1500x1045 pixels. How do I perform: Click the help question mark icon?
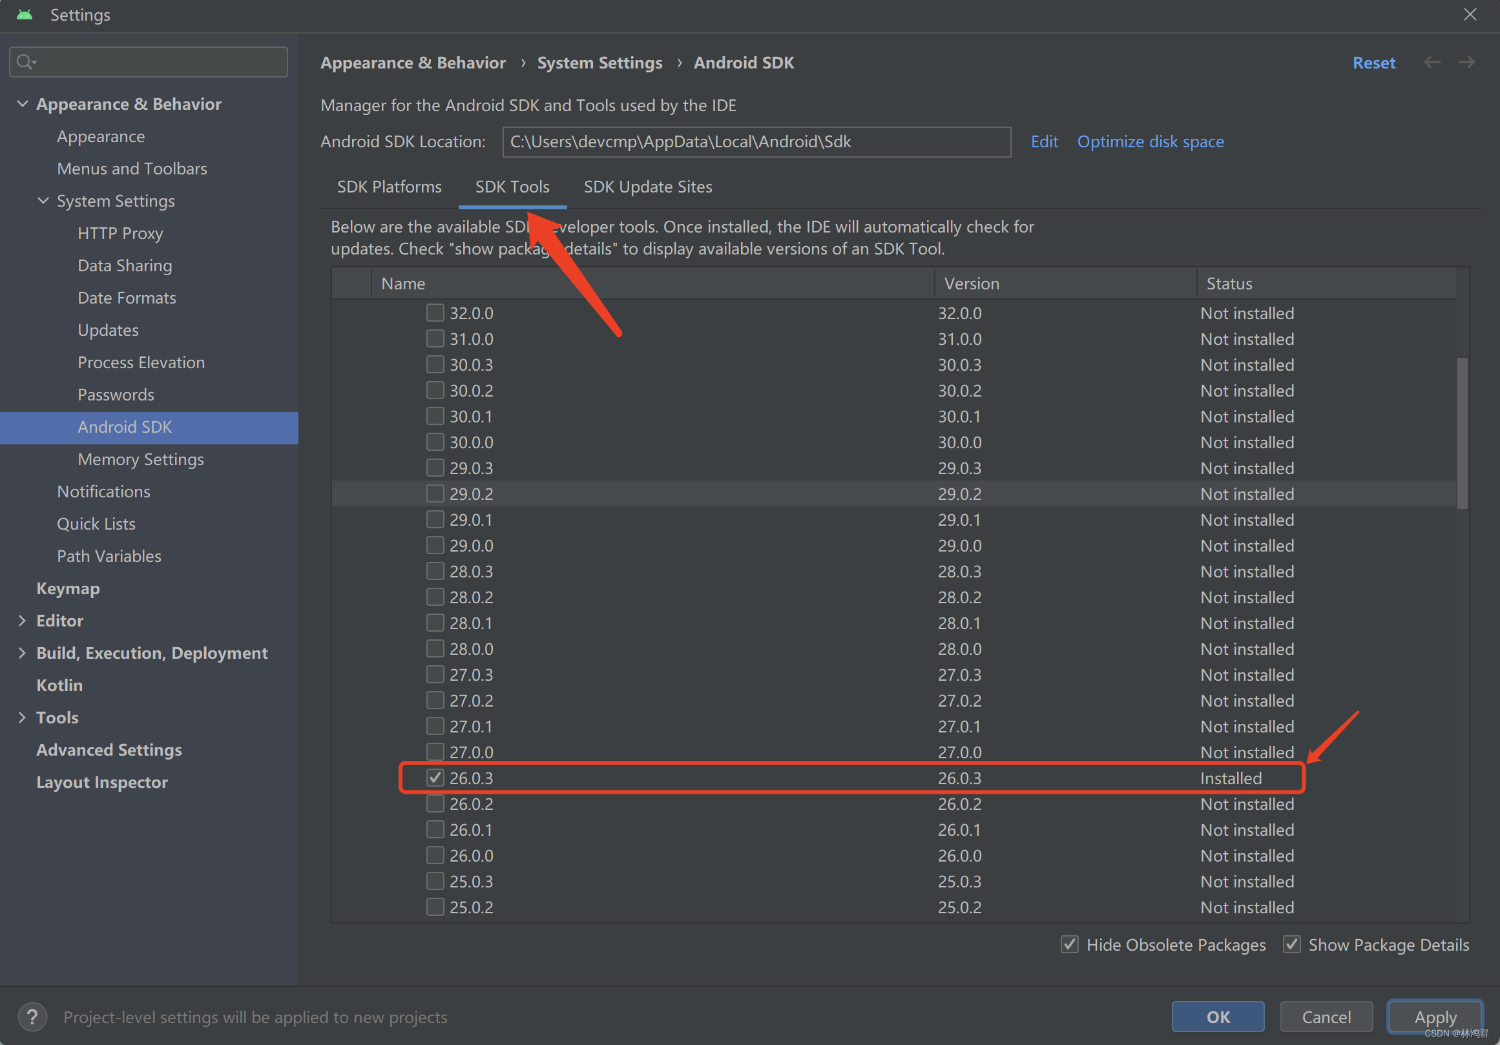coord(32,1017)
